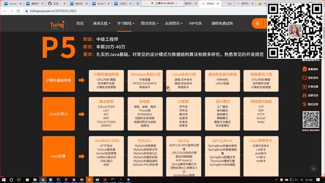Show hidden system tray icons
Image resolution: width=325 pixels, height=183 pixels.
(276, 180)
